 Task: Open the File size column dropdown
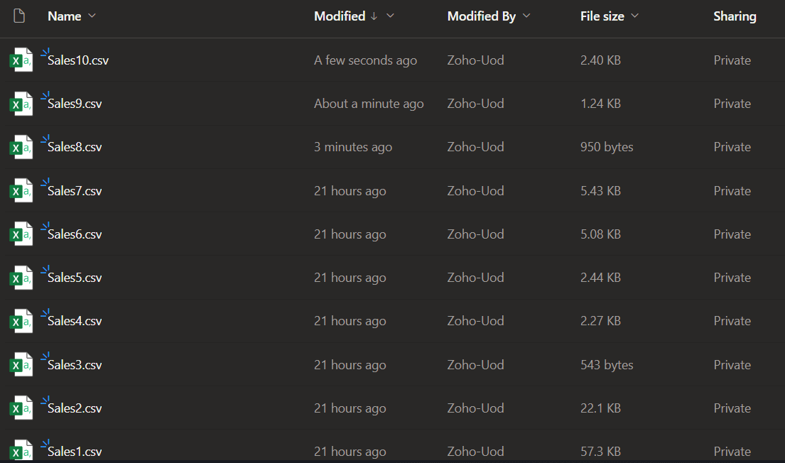[634, 16]
